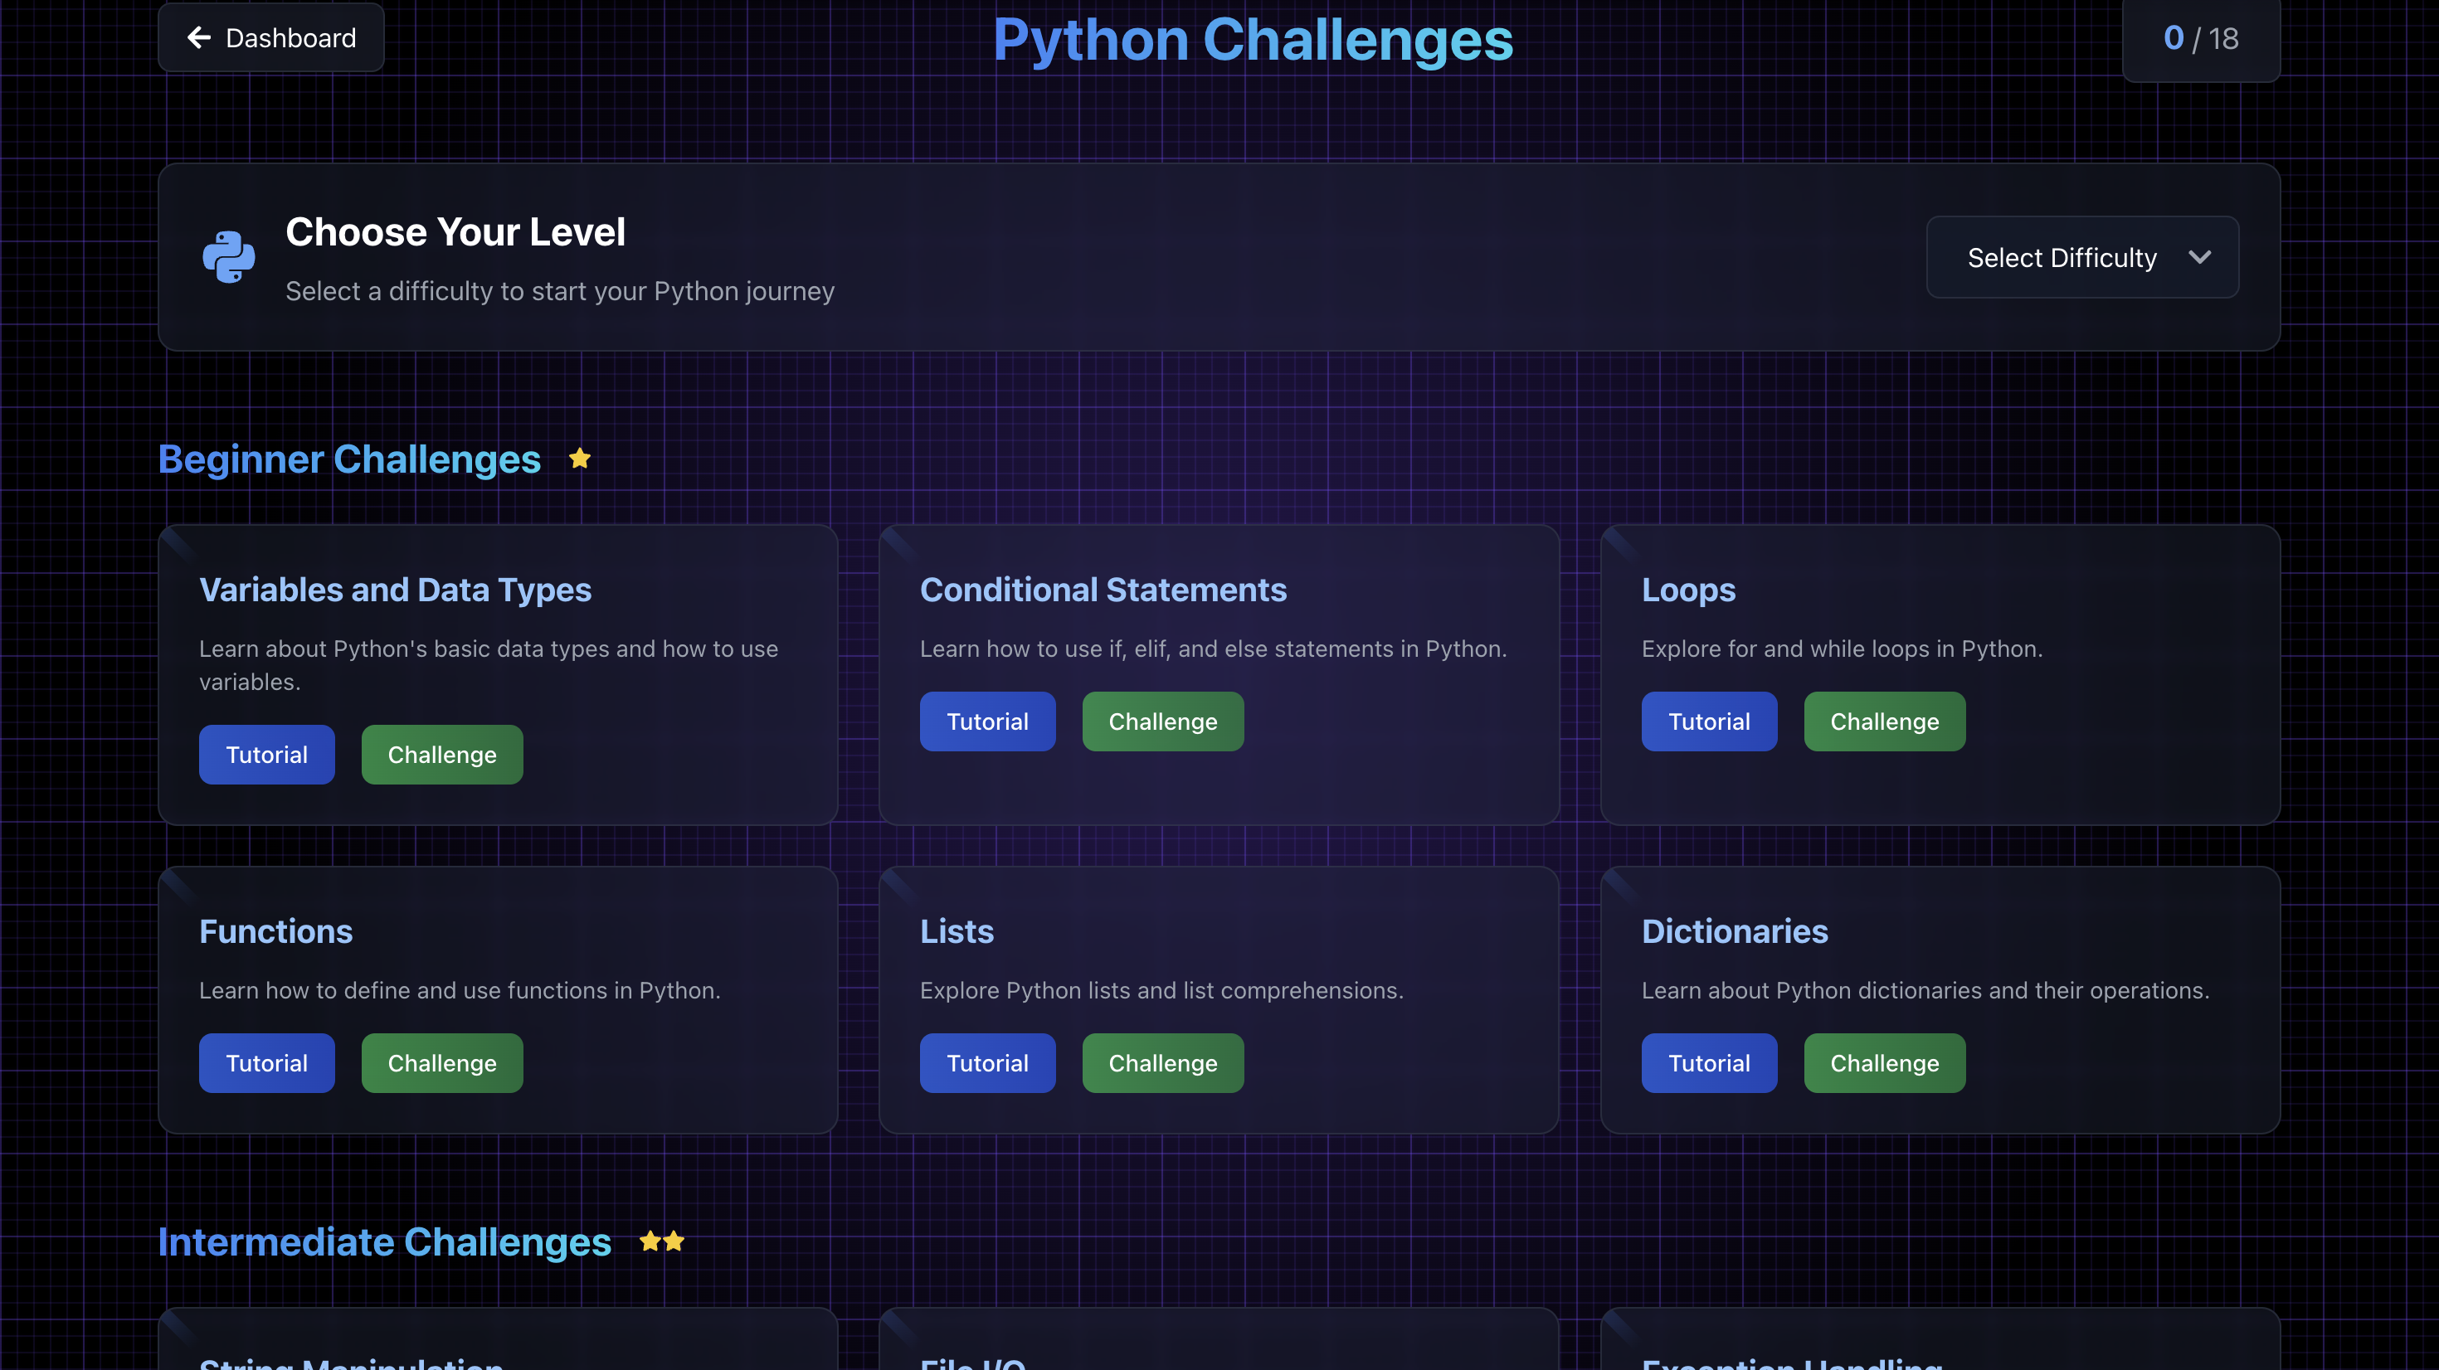Start the Conditional Statements challenge
2439x1370 pixels.
coord(1161,721)
